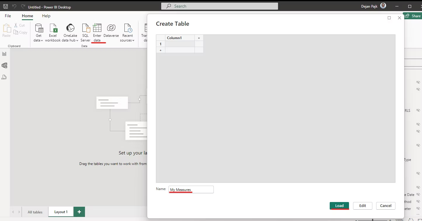The image size is (422, 221).
Task: Open DAX query view in sidebar
Action: click(4, 77)
